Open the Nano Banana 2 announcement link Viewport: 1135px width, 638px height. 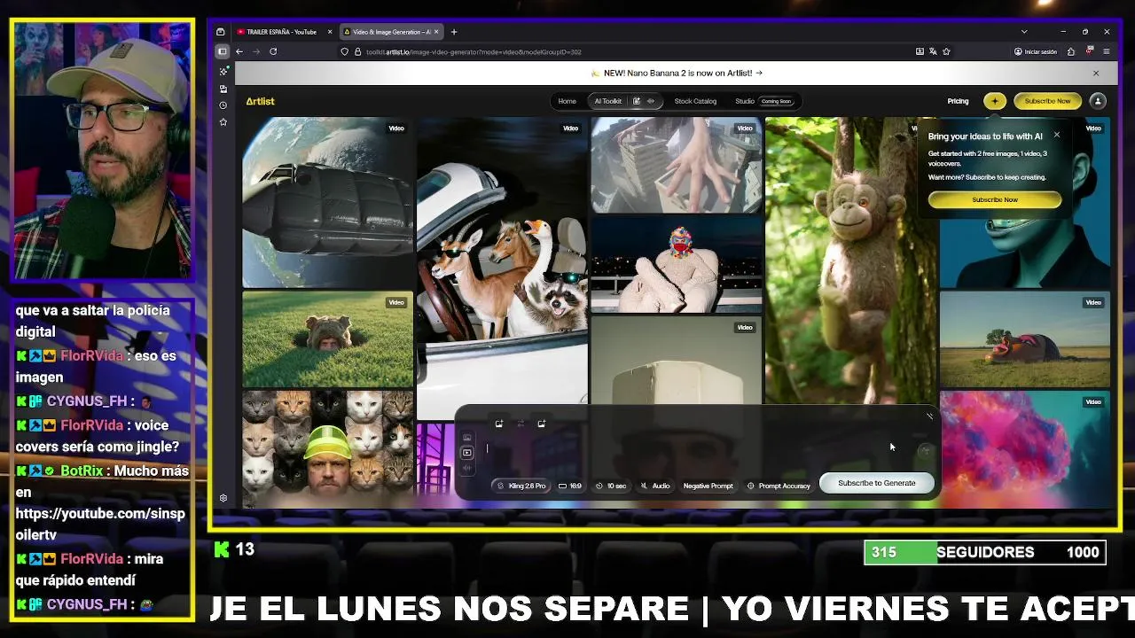pyautogui.click(x=677, y=74)
